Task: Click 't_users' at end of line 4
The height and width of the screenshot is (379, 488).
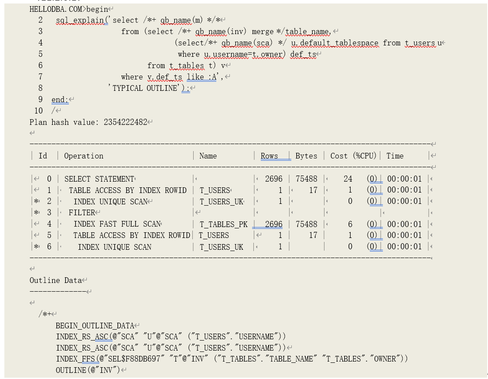Action: (x=420, y=43)
